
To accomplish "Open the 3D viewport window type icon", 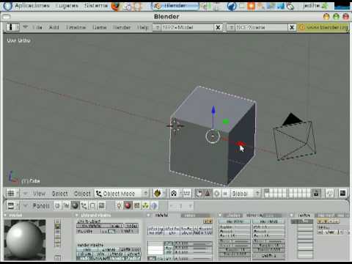I will (x=12, y=194).
